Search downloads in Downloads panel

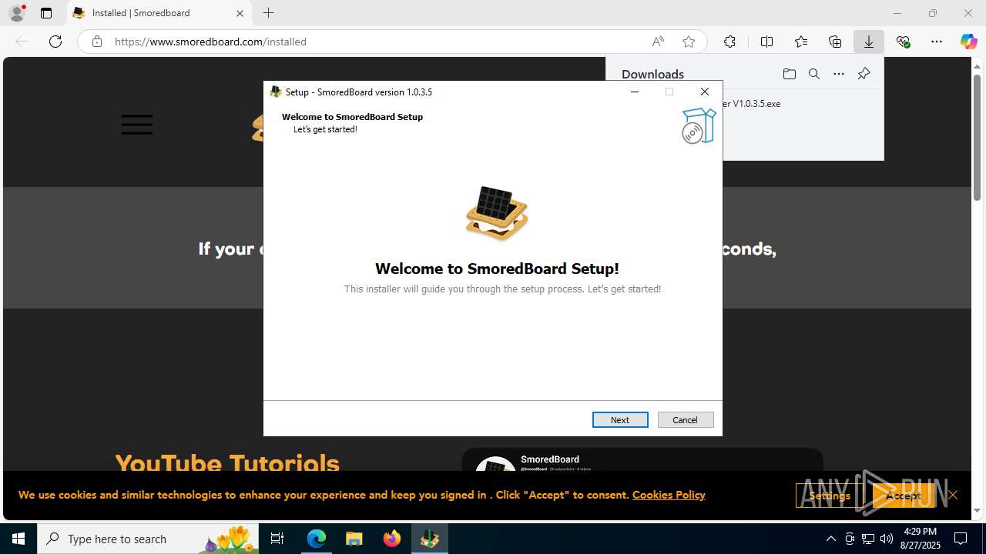click(813, 74)
